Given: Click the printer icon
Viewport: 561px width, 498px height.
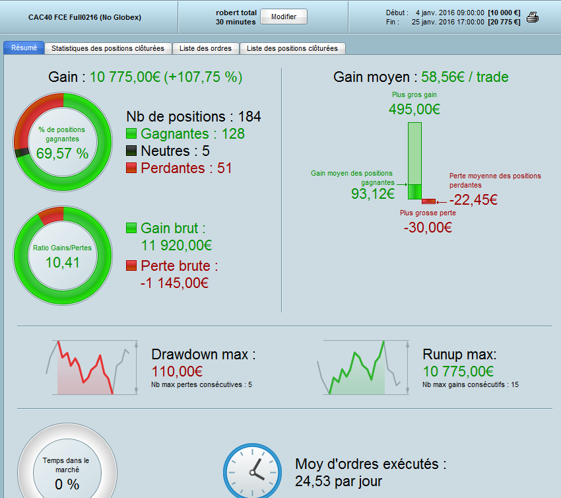Looking at the screenshot, I should [532, 17].
